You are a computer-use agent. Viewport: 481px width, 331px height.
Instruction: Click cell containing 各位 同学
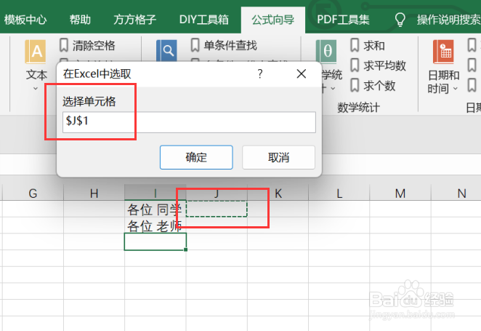(x=155, y=209)
